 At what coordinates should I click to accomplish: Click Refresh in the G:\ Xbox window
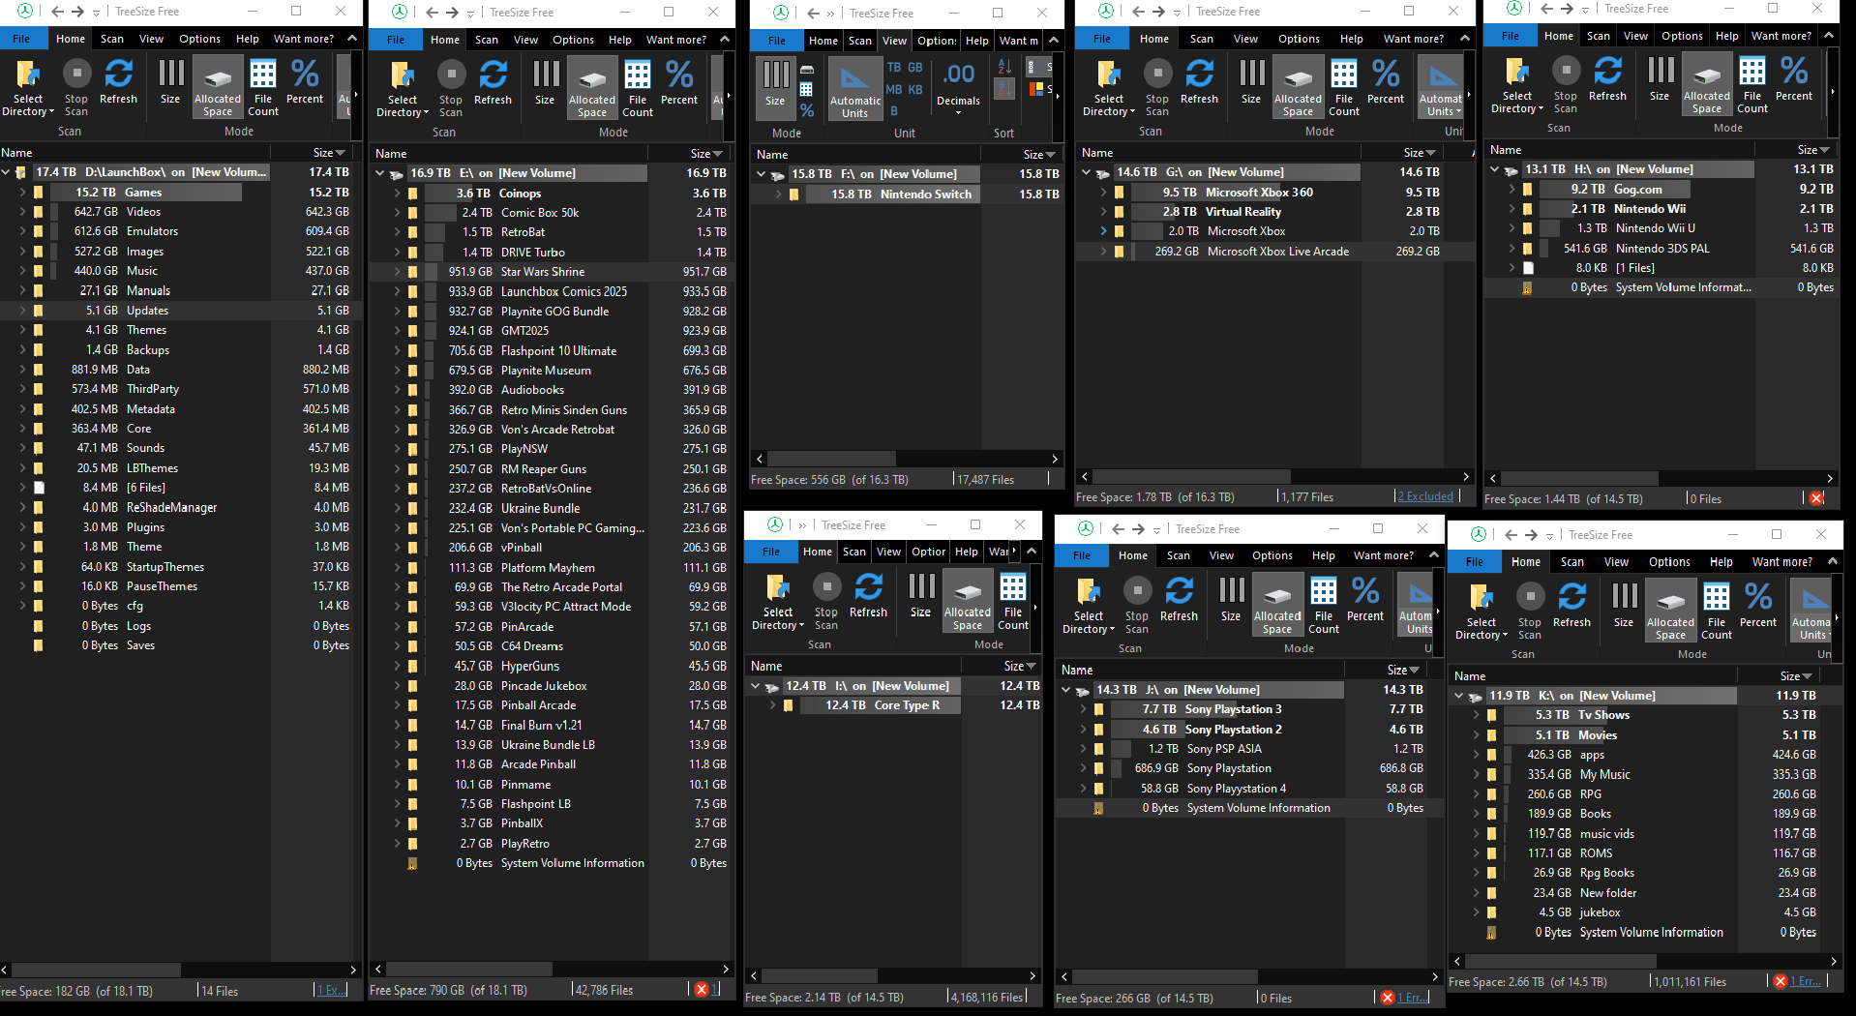[x=1200, y=81]
